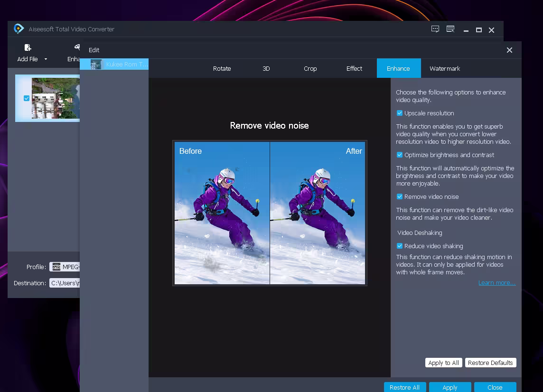Go to the Watermark tab
Viewport: 543px width, 392px height.
pos(445,68)
